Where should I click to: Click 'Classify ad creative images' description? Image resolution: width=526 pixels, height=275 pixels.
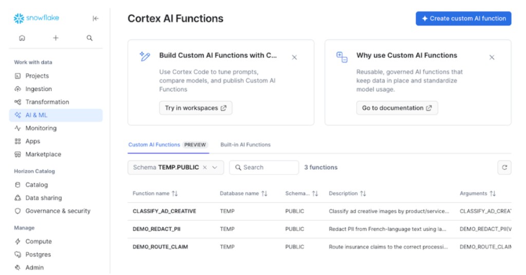(x=389, y=211)
